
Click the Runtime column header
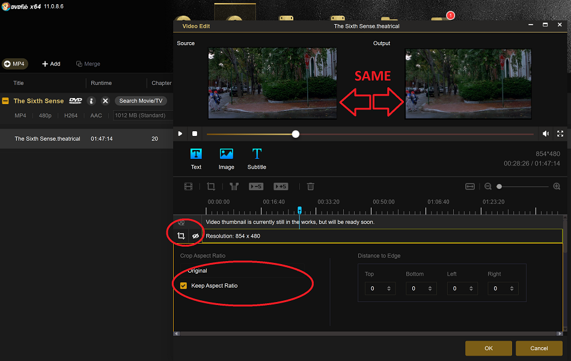[x=101, y=83]
